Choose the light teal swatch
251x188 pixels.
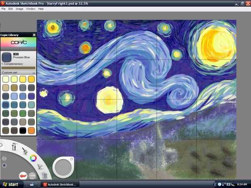point(31,105)
